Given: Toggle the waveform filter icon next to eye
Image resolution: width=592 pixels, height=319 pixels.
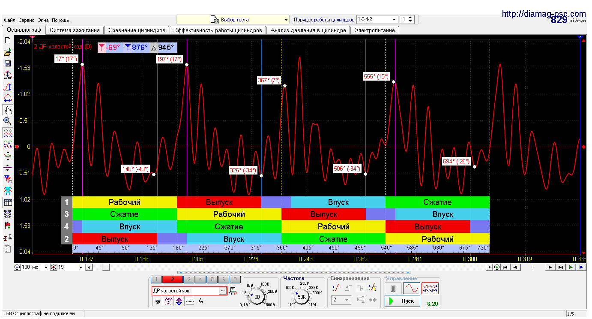Looking at the screenshot, I should (x=169, y=302).
